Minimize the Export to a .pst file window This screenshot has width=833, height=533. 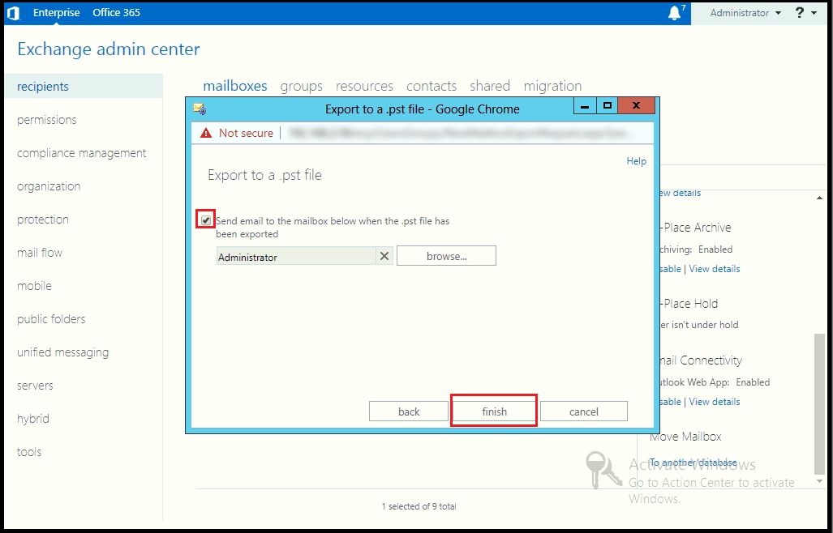tap(585, 105)
